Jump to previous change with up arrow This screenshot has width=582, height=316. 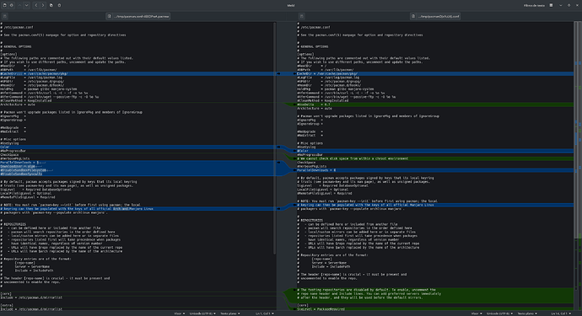19,5
